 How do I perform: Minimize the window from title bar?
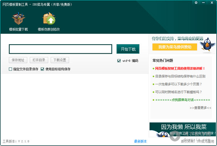pyautogui.click(x=203, y=3)
